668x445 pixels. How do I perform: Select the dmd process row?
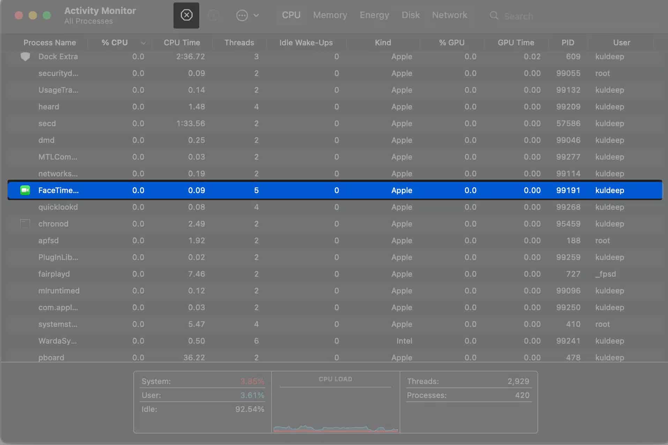[x=335, y=140]
